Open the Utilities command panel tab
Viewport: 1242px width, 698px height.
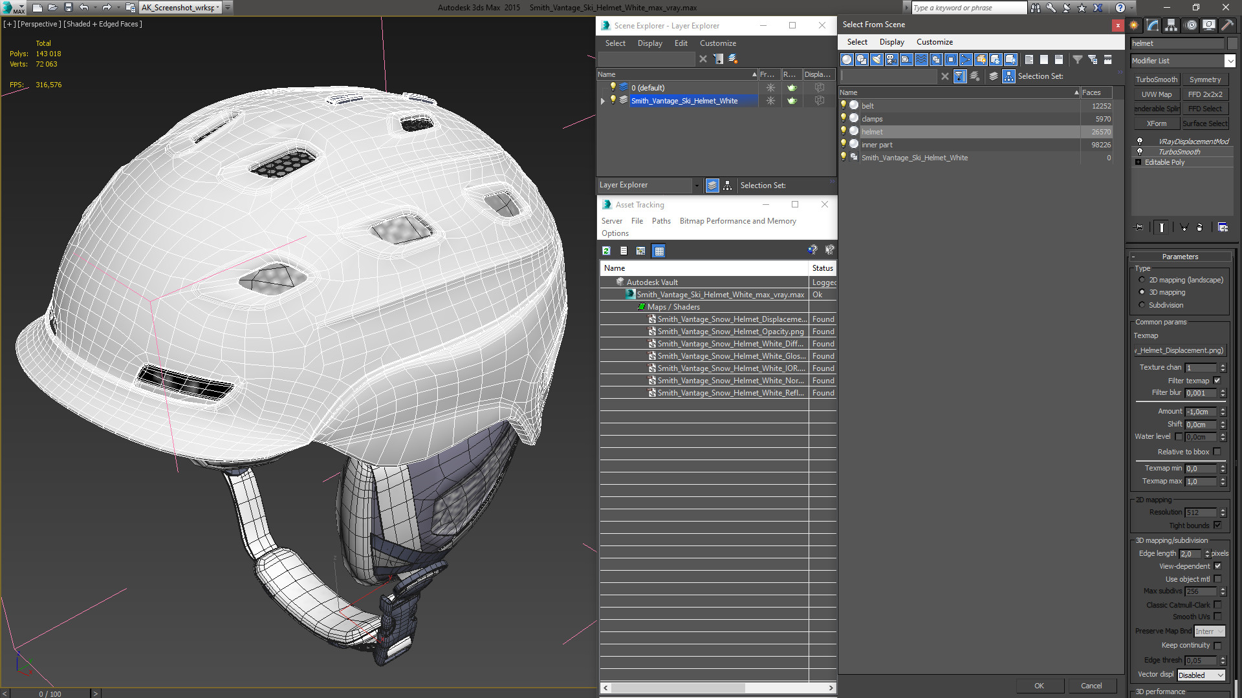coord(1227,25)
